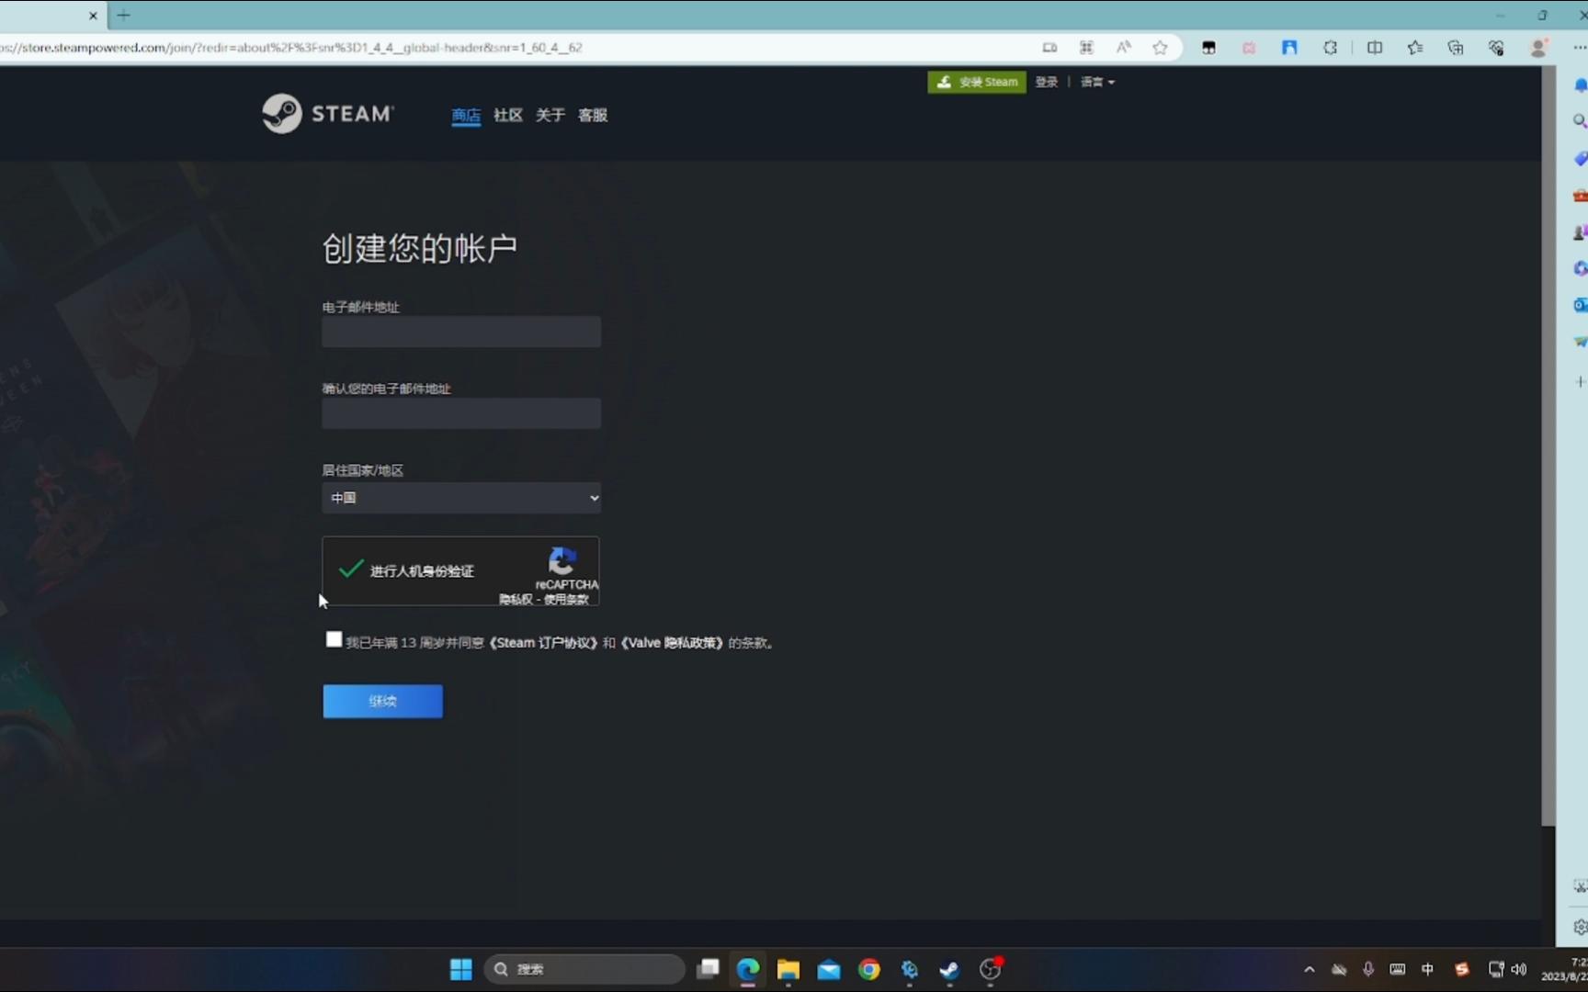
Task: Open a new browser tab
Action: [124, 15]
